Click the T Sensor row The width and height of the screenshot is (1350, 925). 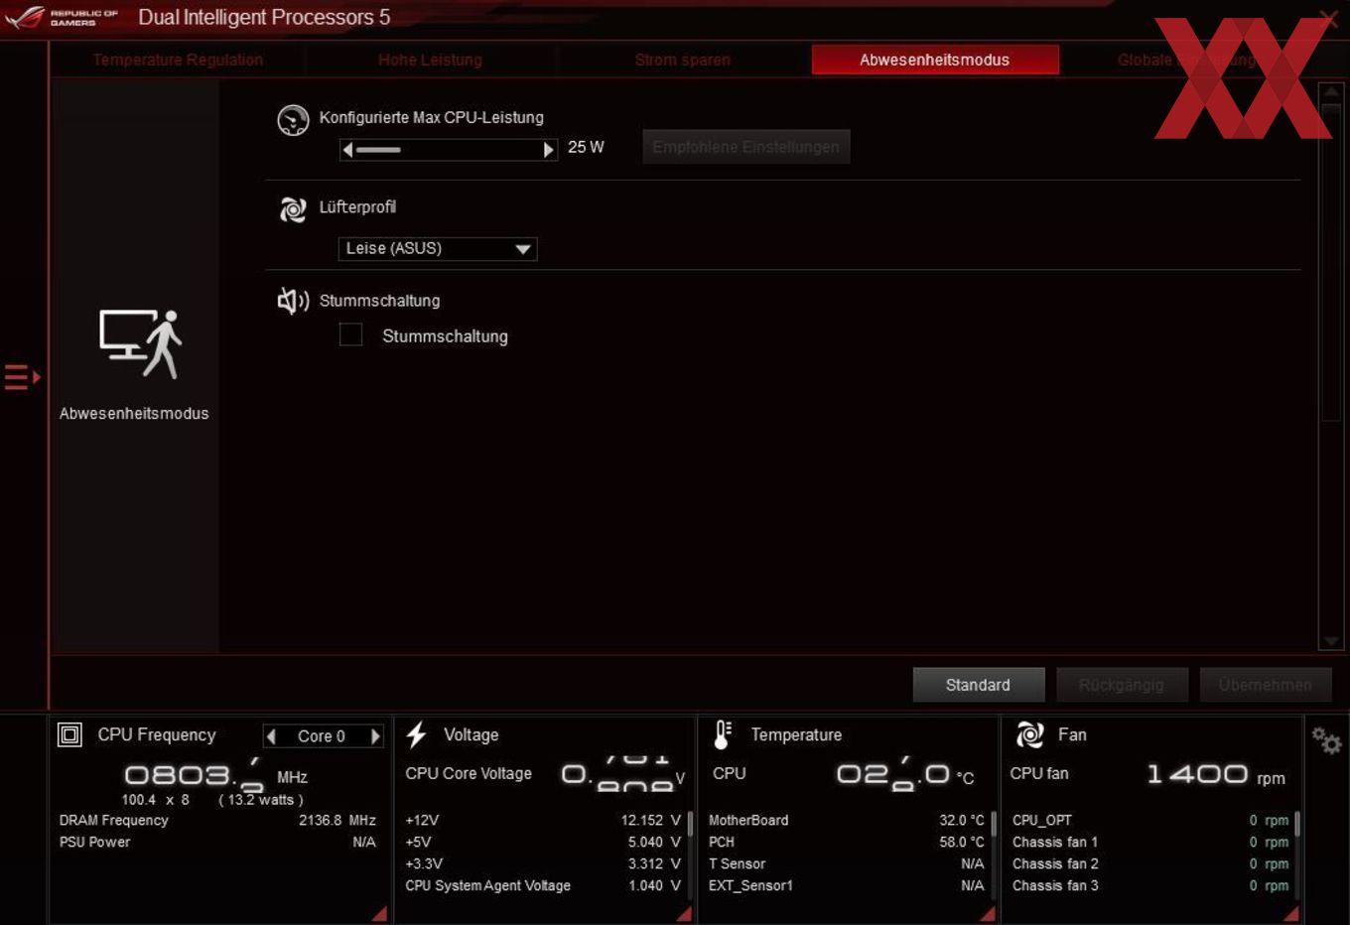[847, 864]
